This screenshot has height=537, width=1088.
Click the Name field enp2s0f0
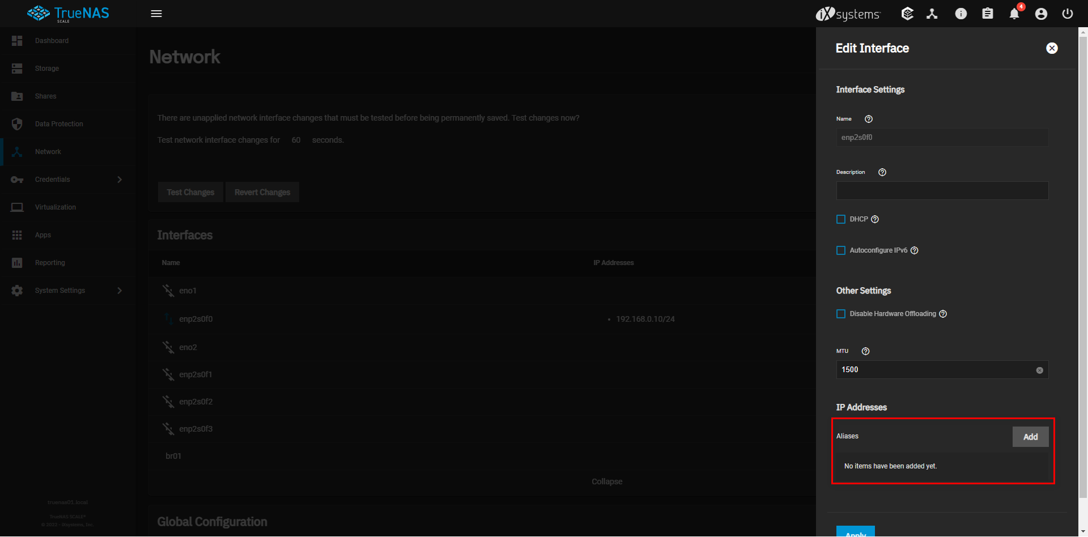(942, 137)
